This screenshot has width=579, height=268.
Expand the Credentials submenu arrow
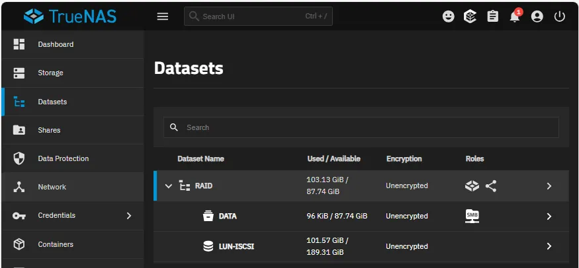[x=129, y=216]
